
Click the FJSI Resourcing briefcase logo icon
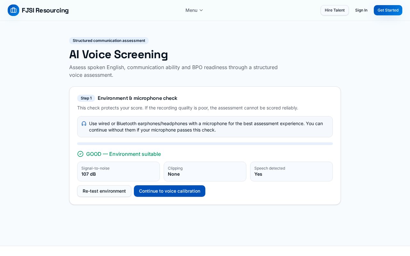pos(13,10)
